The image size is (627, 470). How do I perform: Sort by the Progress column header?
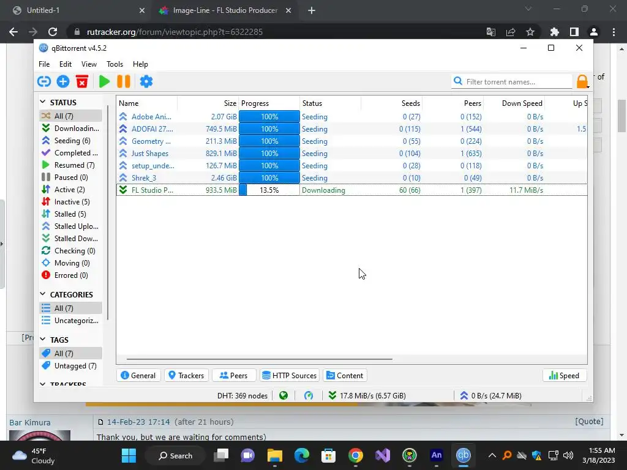269,103
